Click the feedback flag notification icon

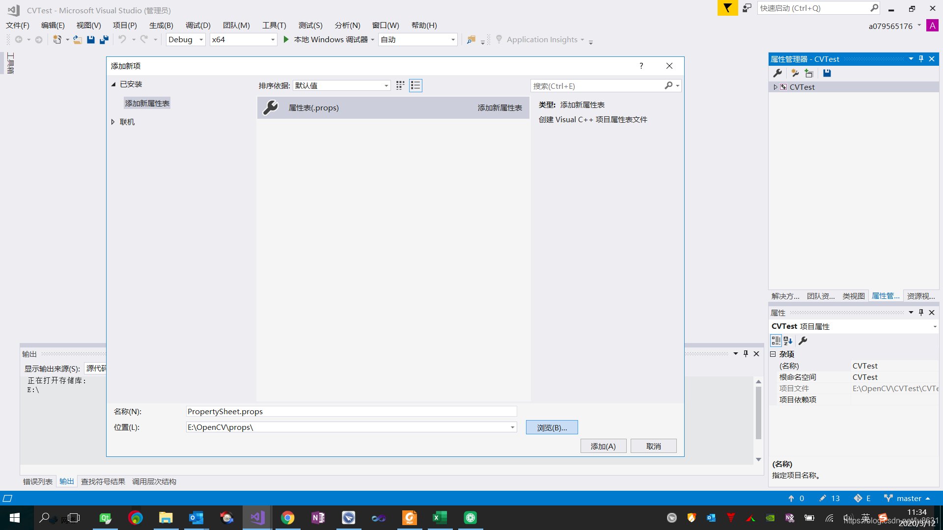[727, 8]
